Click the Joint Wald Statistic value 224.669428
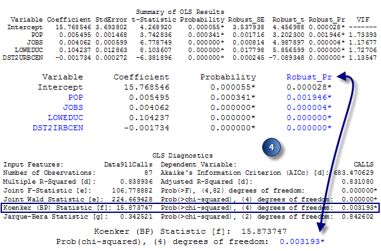The width and height of the screenshot is (381, 251). click(132, 200)
